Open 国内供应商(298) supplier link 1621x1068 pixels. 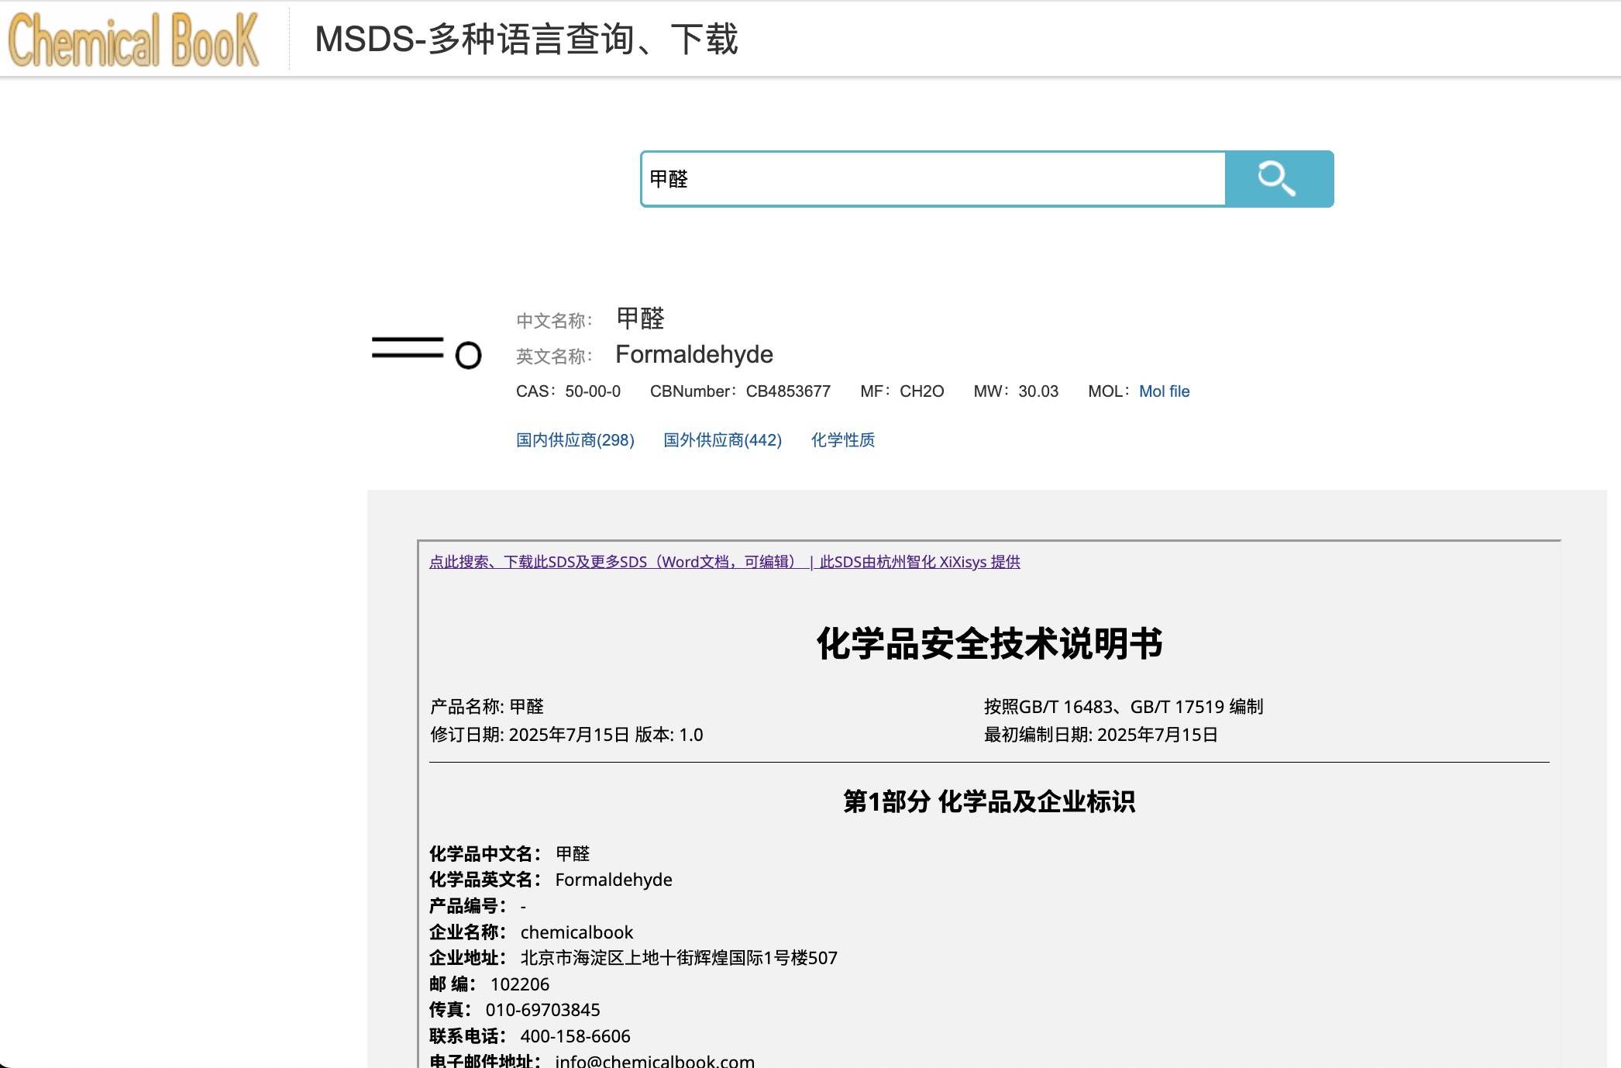coord(575,440)
